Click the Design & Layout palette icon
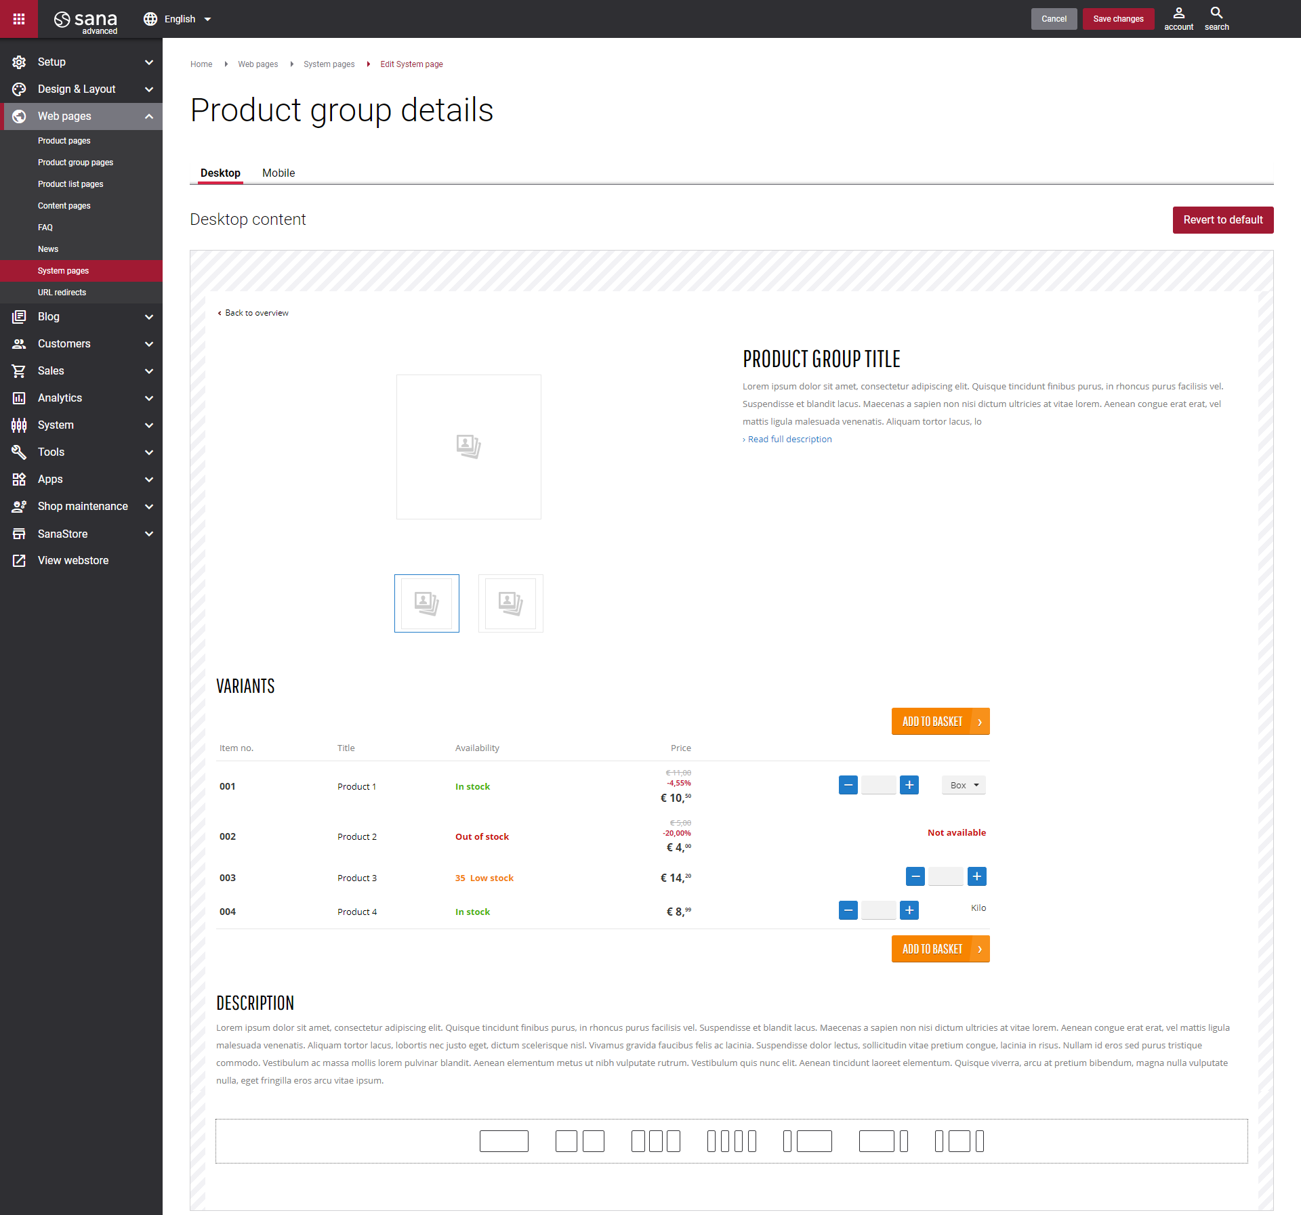The image size is (1301, 1215). click(19, 89)
